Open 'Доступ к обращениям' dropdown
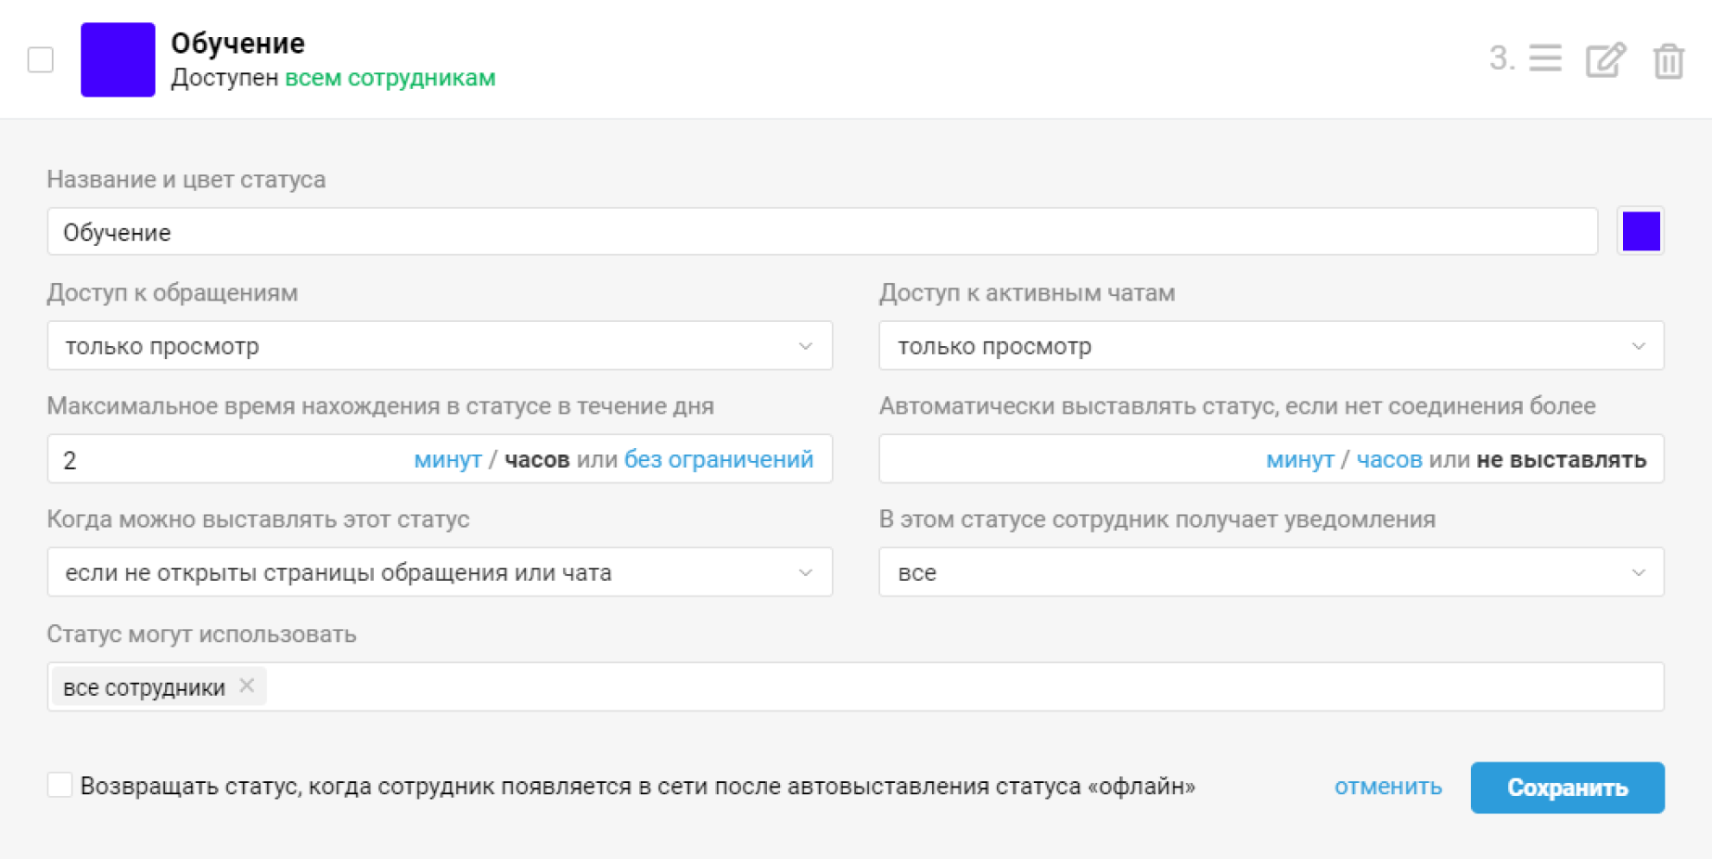1712x859 pixels. coord(440,345)
